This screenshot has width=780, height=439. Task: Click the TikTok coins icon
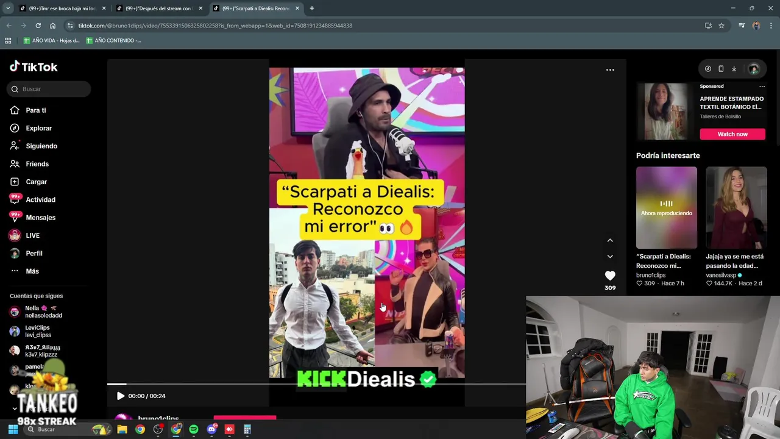tap(707, 69)
